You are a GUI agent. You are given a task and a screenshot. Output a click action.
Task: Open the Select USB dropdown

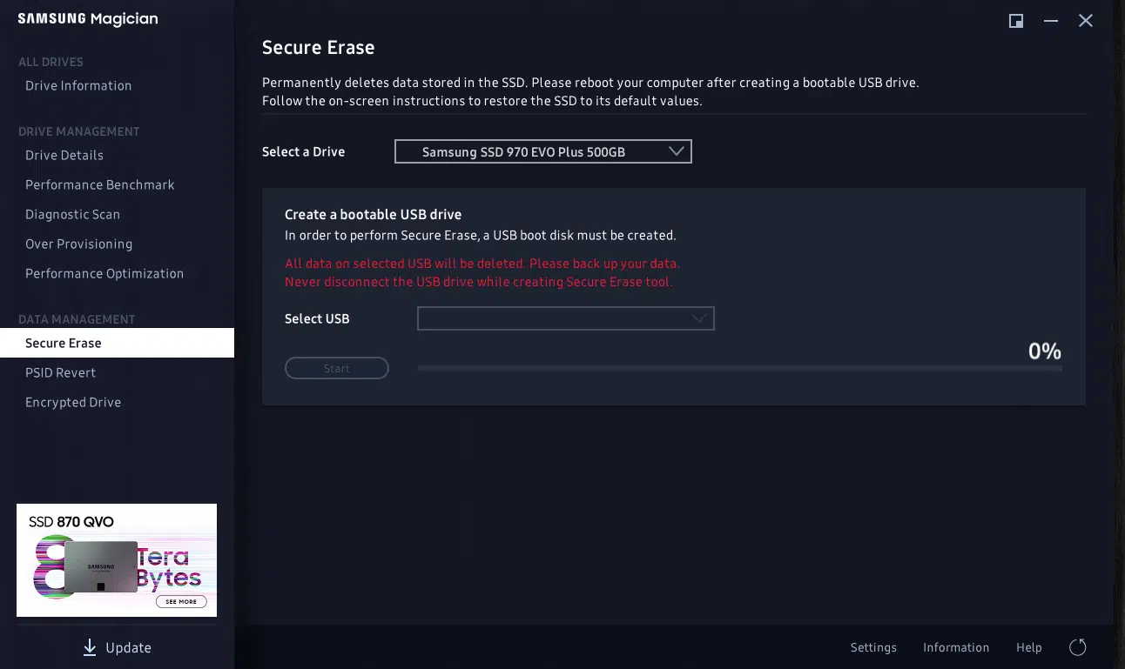point(566,318)
